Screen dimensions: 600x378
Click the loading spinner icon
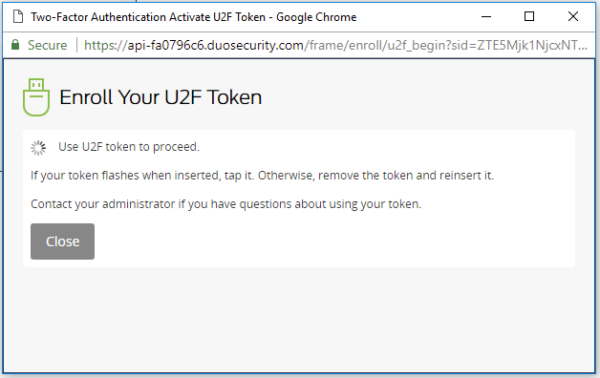38,148
